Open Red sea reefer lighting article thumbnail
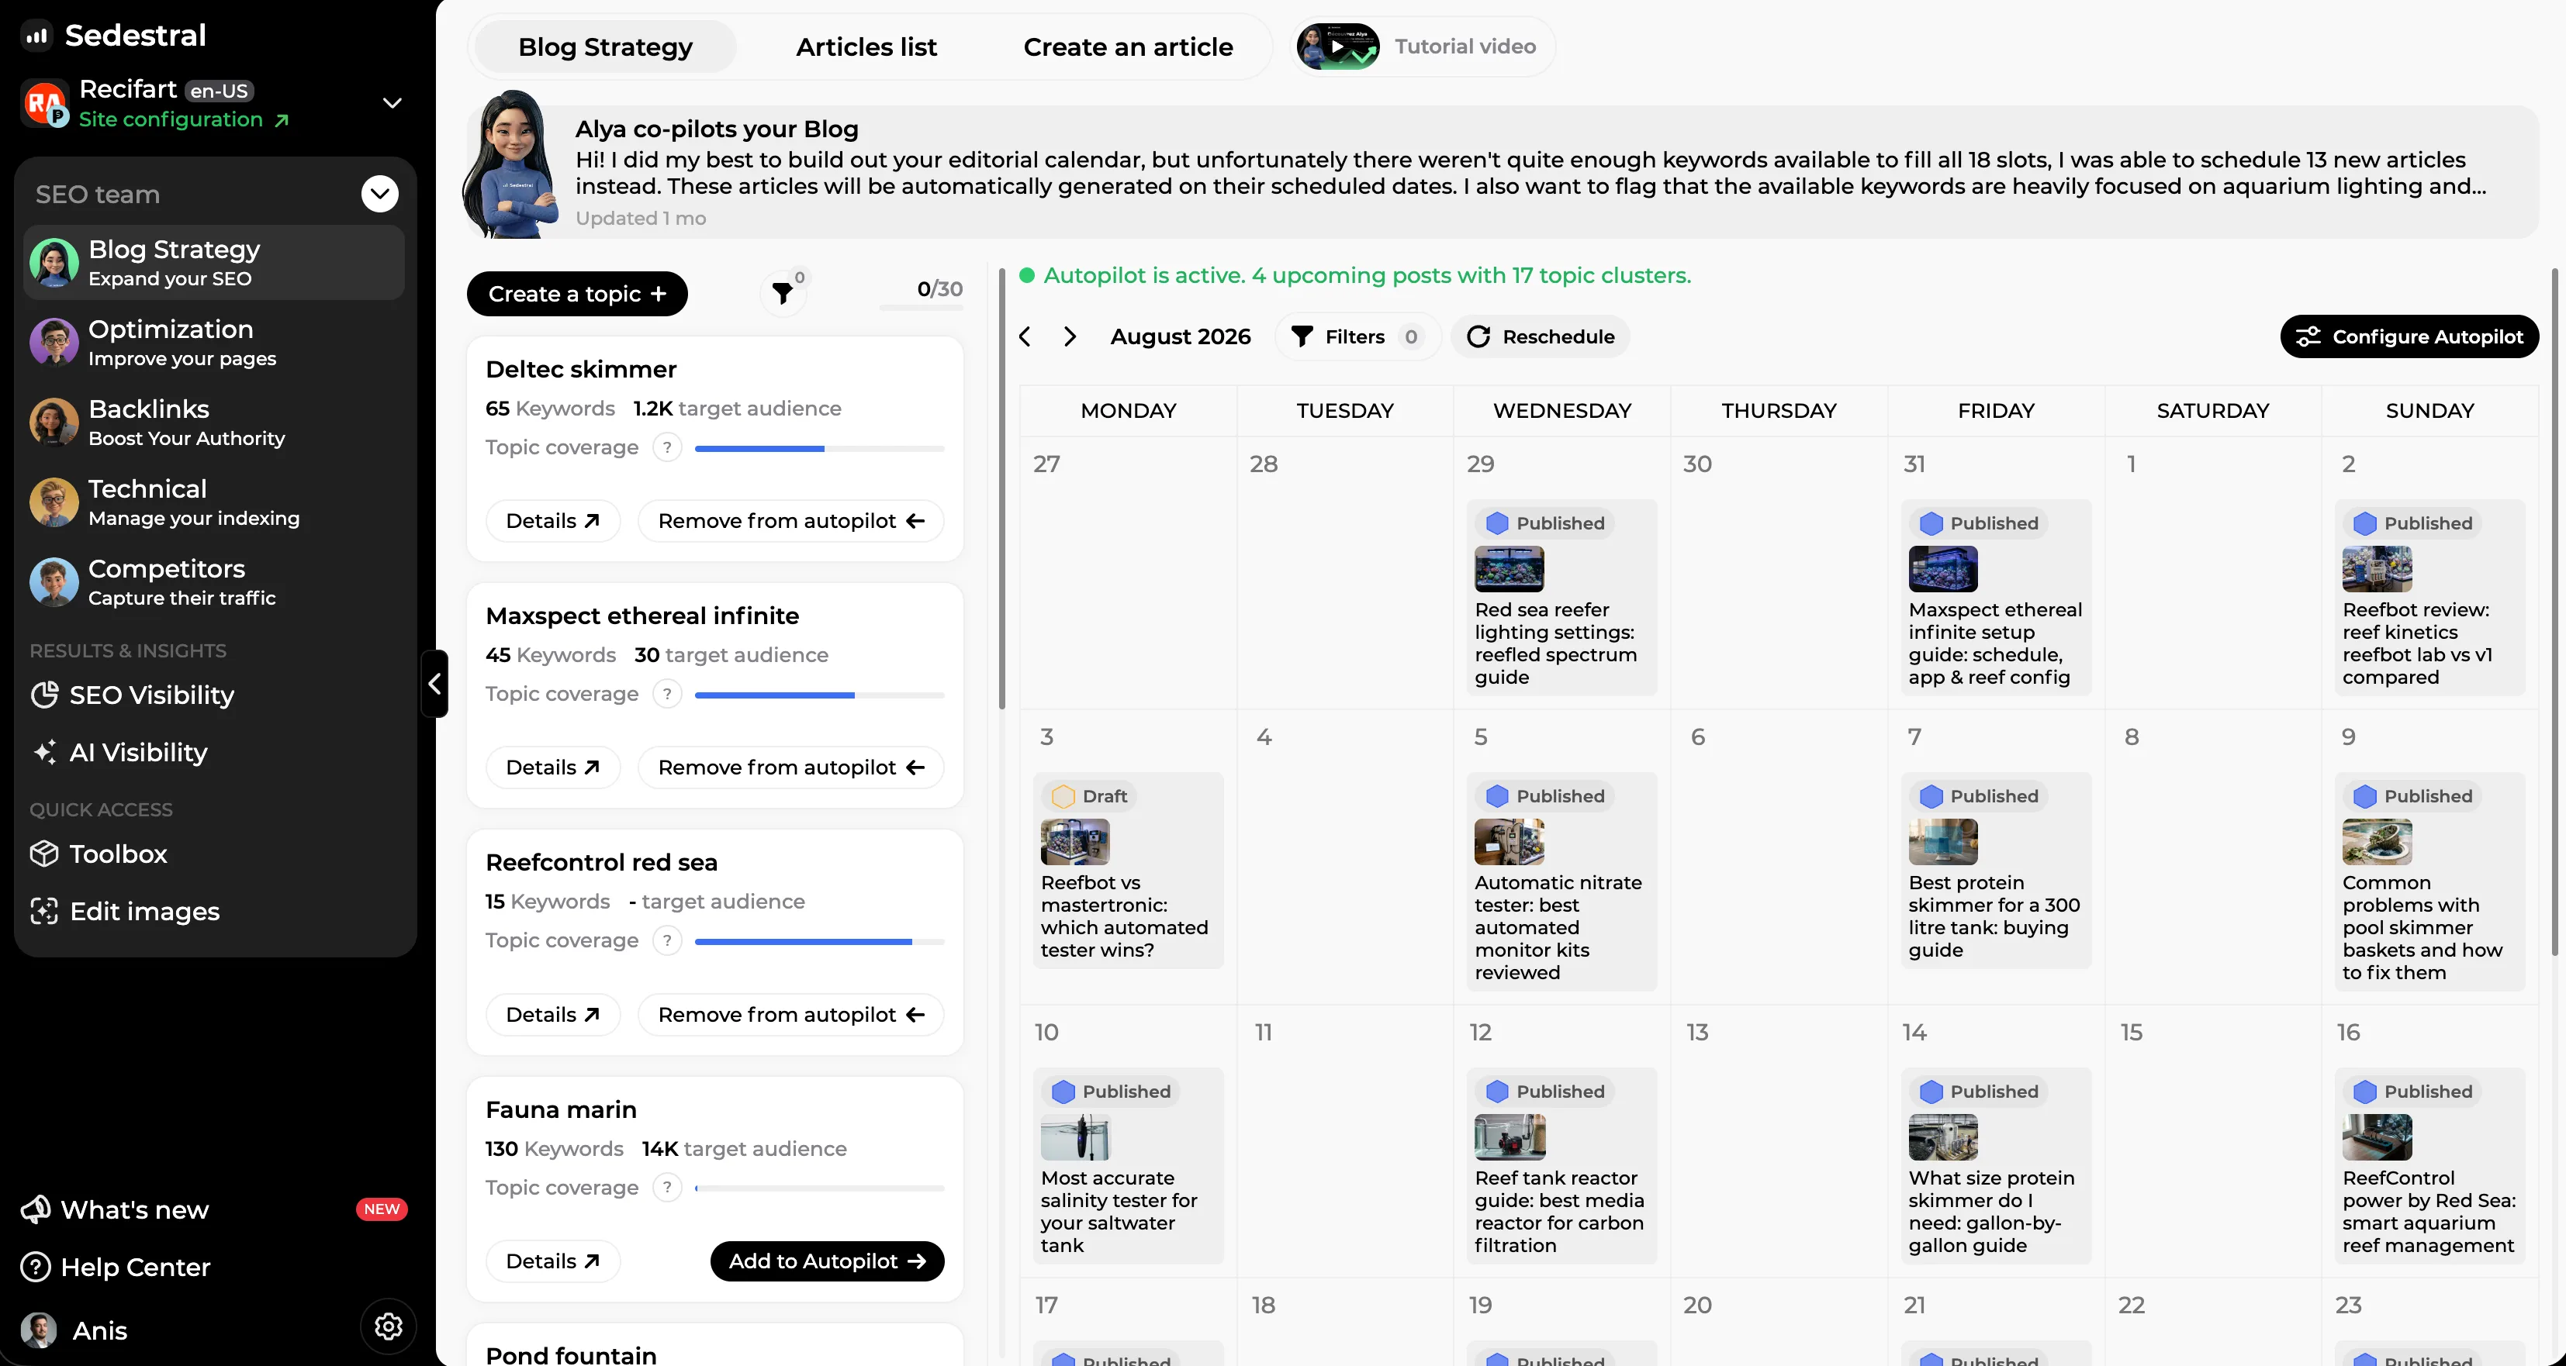 click(x=1510, y=570)
